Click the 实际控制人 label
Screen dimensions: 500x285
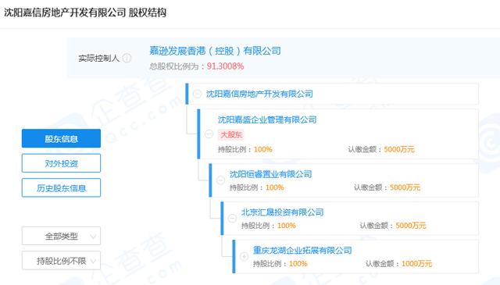[x=99, y=58]
